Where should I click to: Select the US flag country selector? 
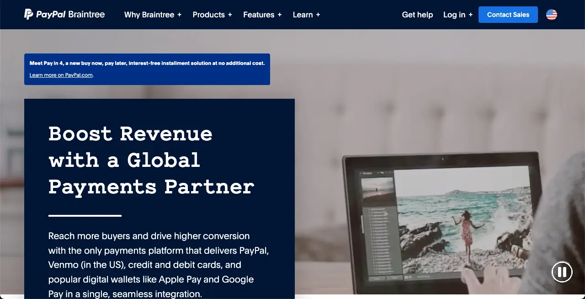click(x=552, y=15)
